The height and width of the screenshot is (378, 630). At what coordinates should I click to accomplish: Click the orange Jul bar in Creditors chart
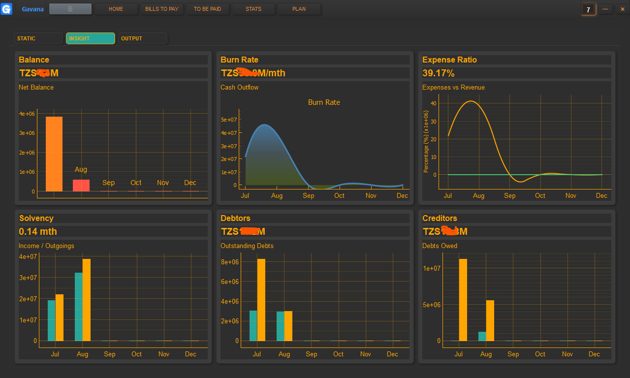[x=463, y=300]
